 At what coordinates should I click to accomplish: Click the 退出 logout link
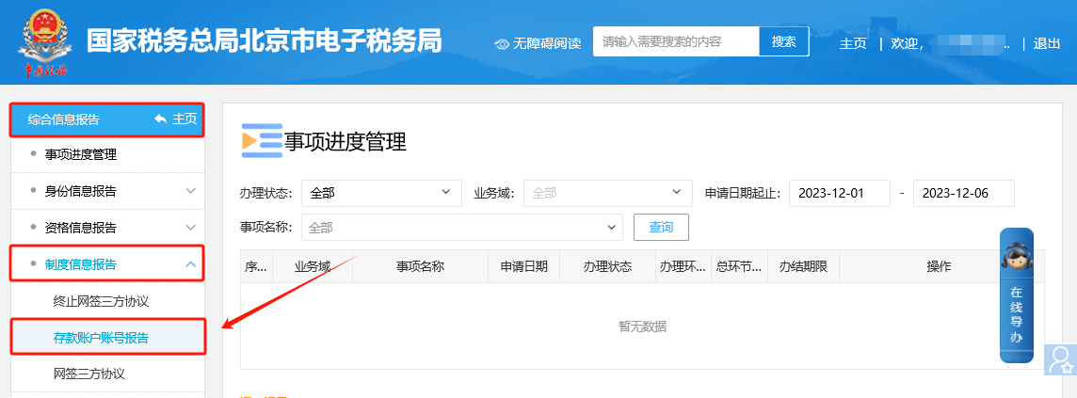pos(1046,43)
